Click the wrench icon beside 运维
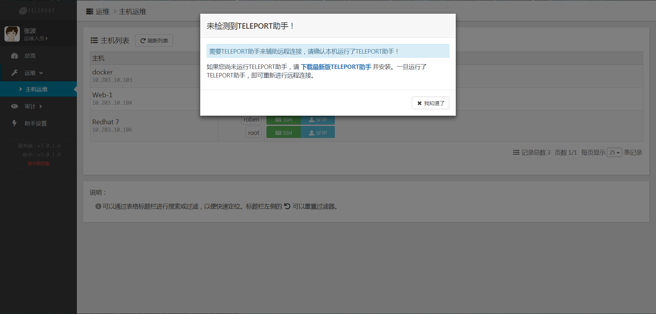The height and width of the screenshot is (314, 656). pos(14,73)
